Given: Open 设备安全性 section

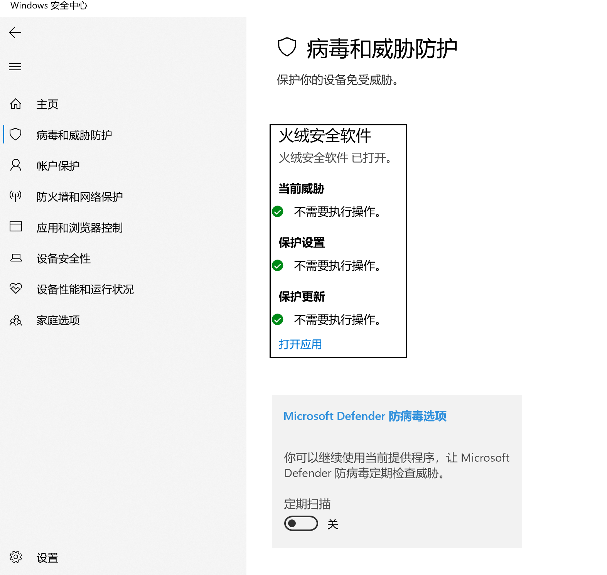Looking at the screenshot, I should 63,258.
